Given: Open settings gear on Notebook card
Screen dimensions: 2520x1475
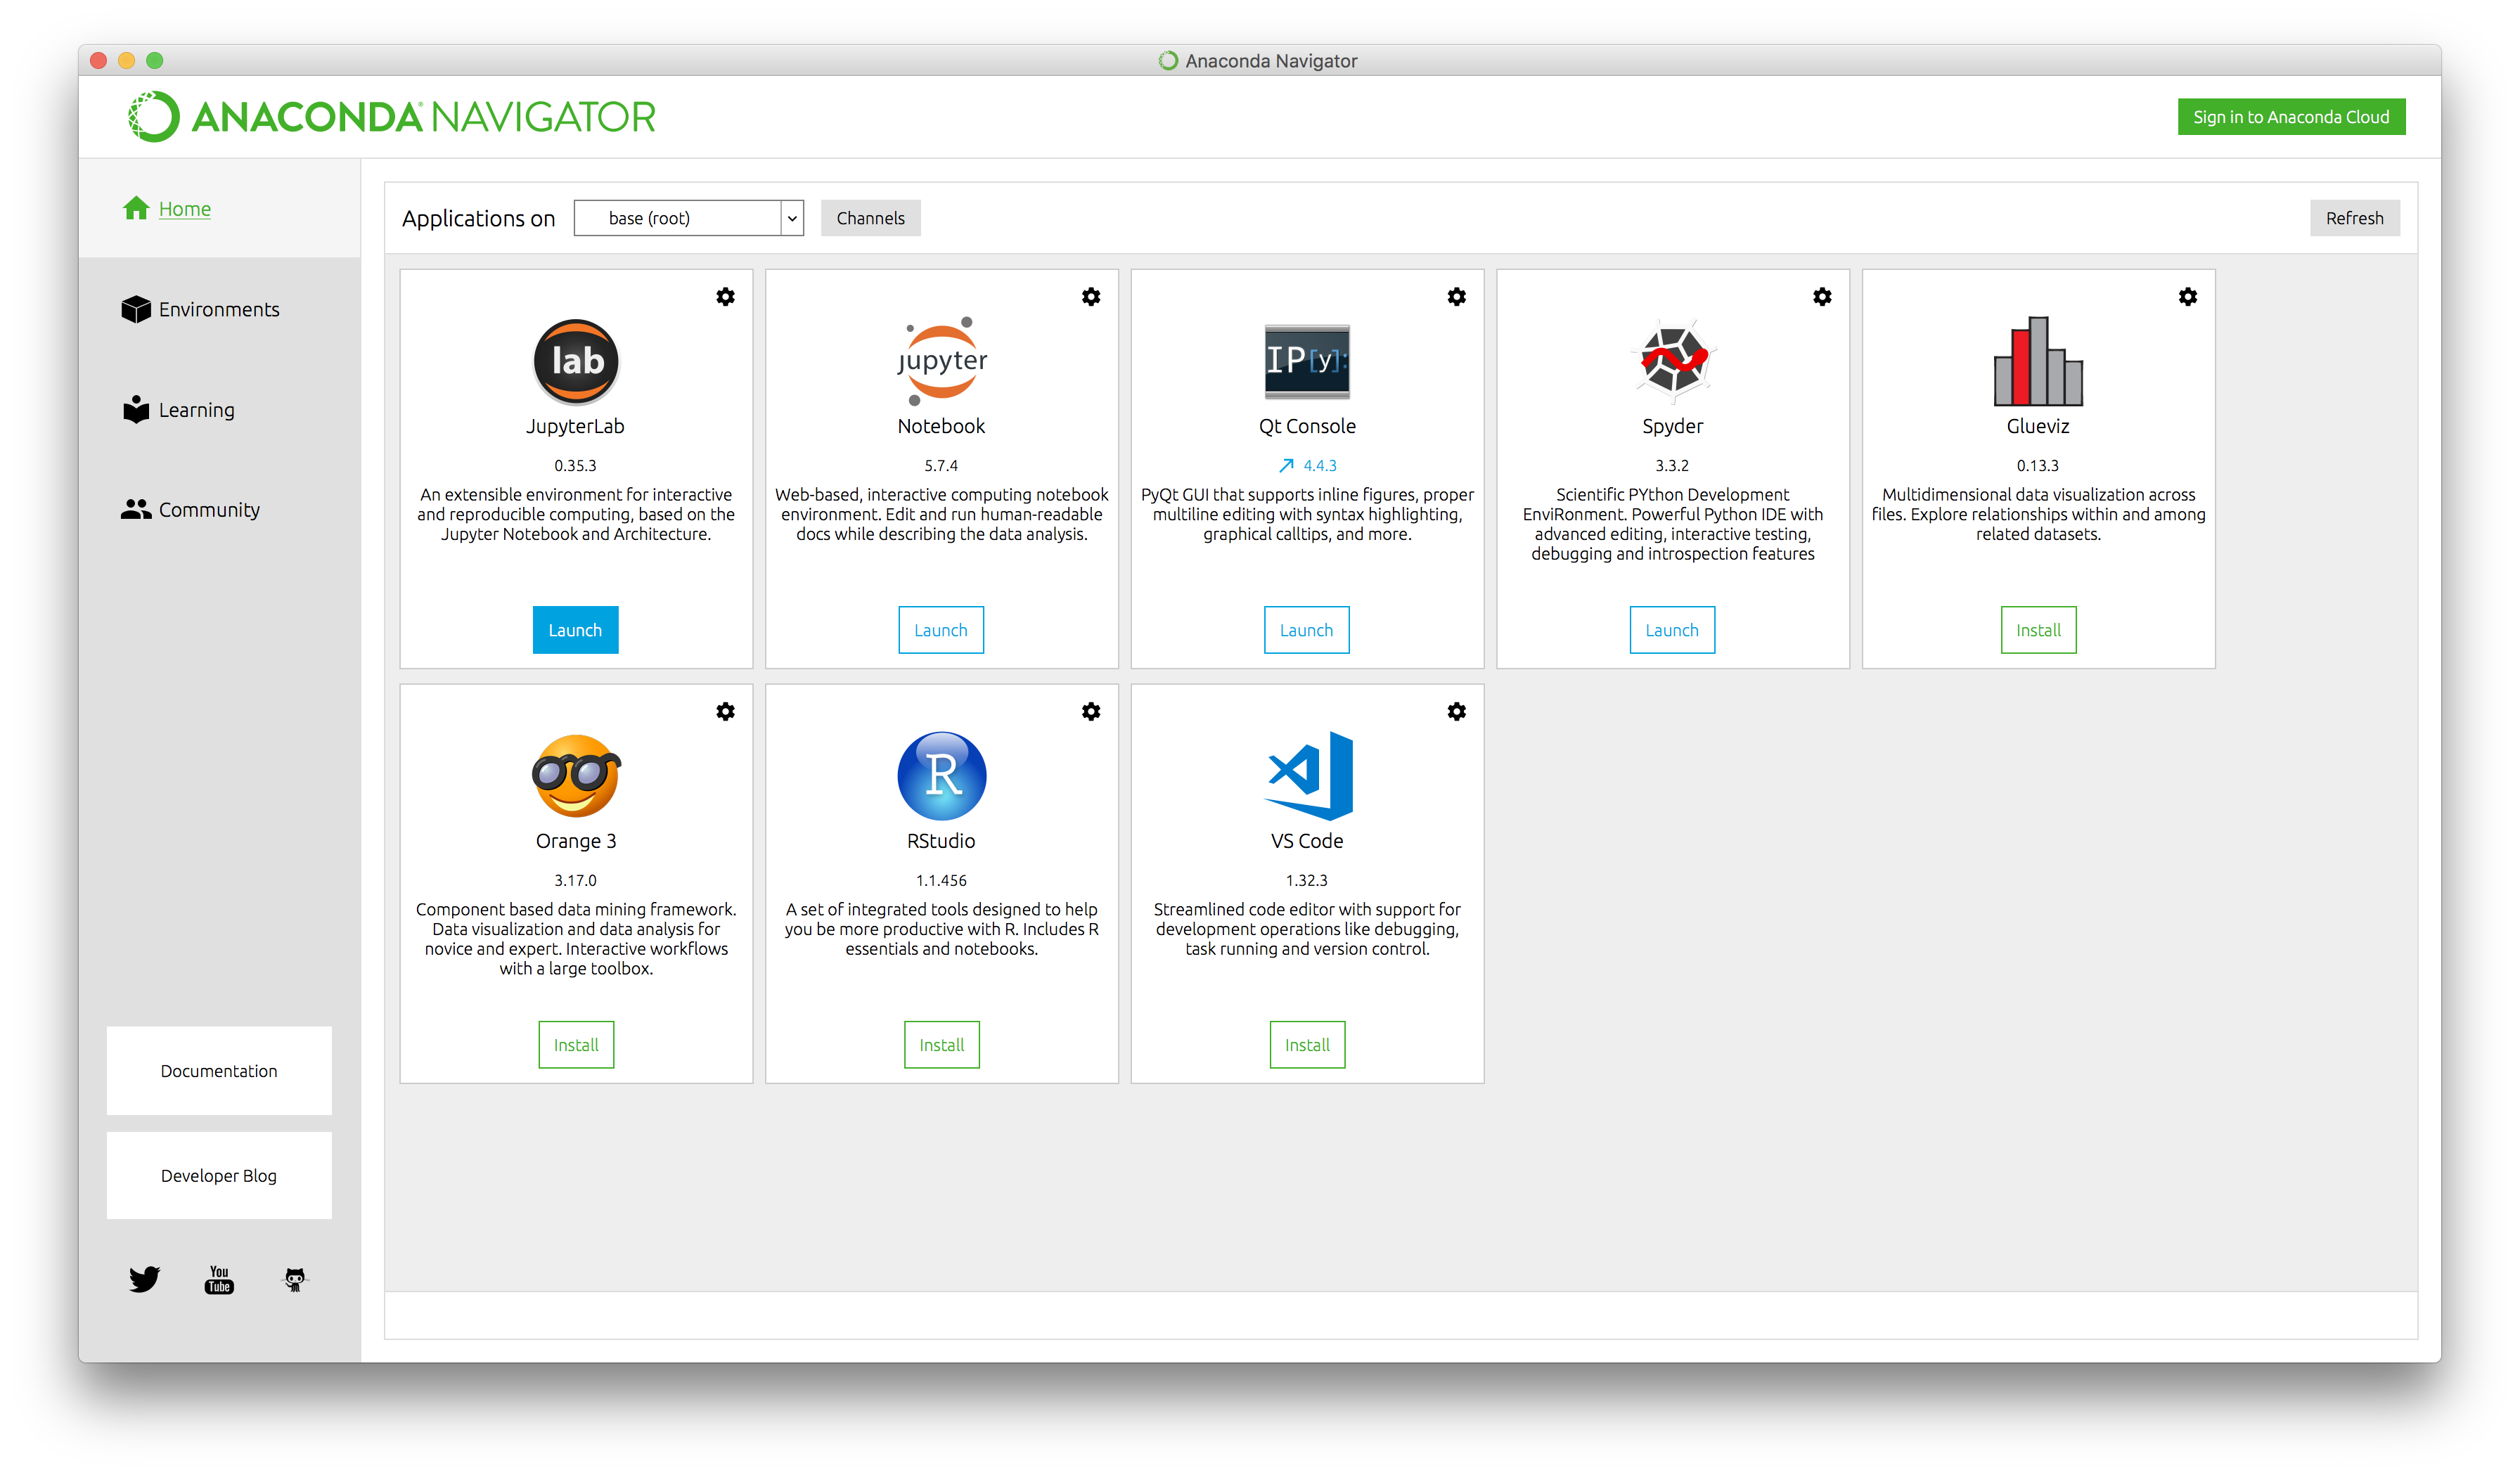Looking at the screenshot, I should 1091,297.
